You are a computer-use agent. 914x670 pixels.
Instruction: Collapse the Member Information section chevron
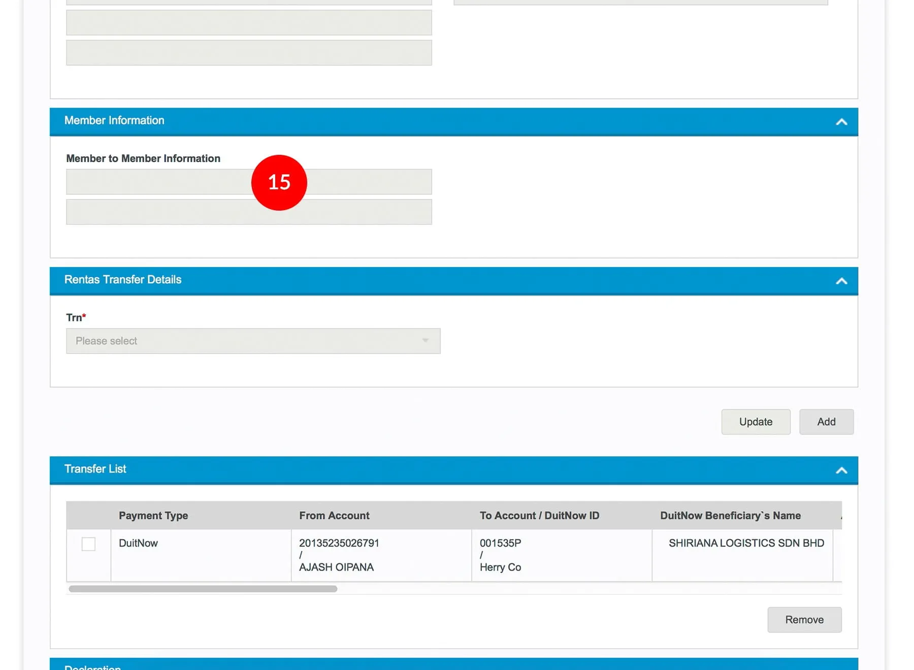[x=841, y=122]
